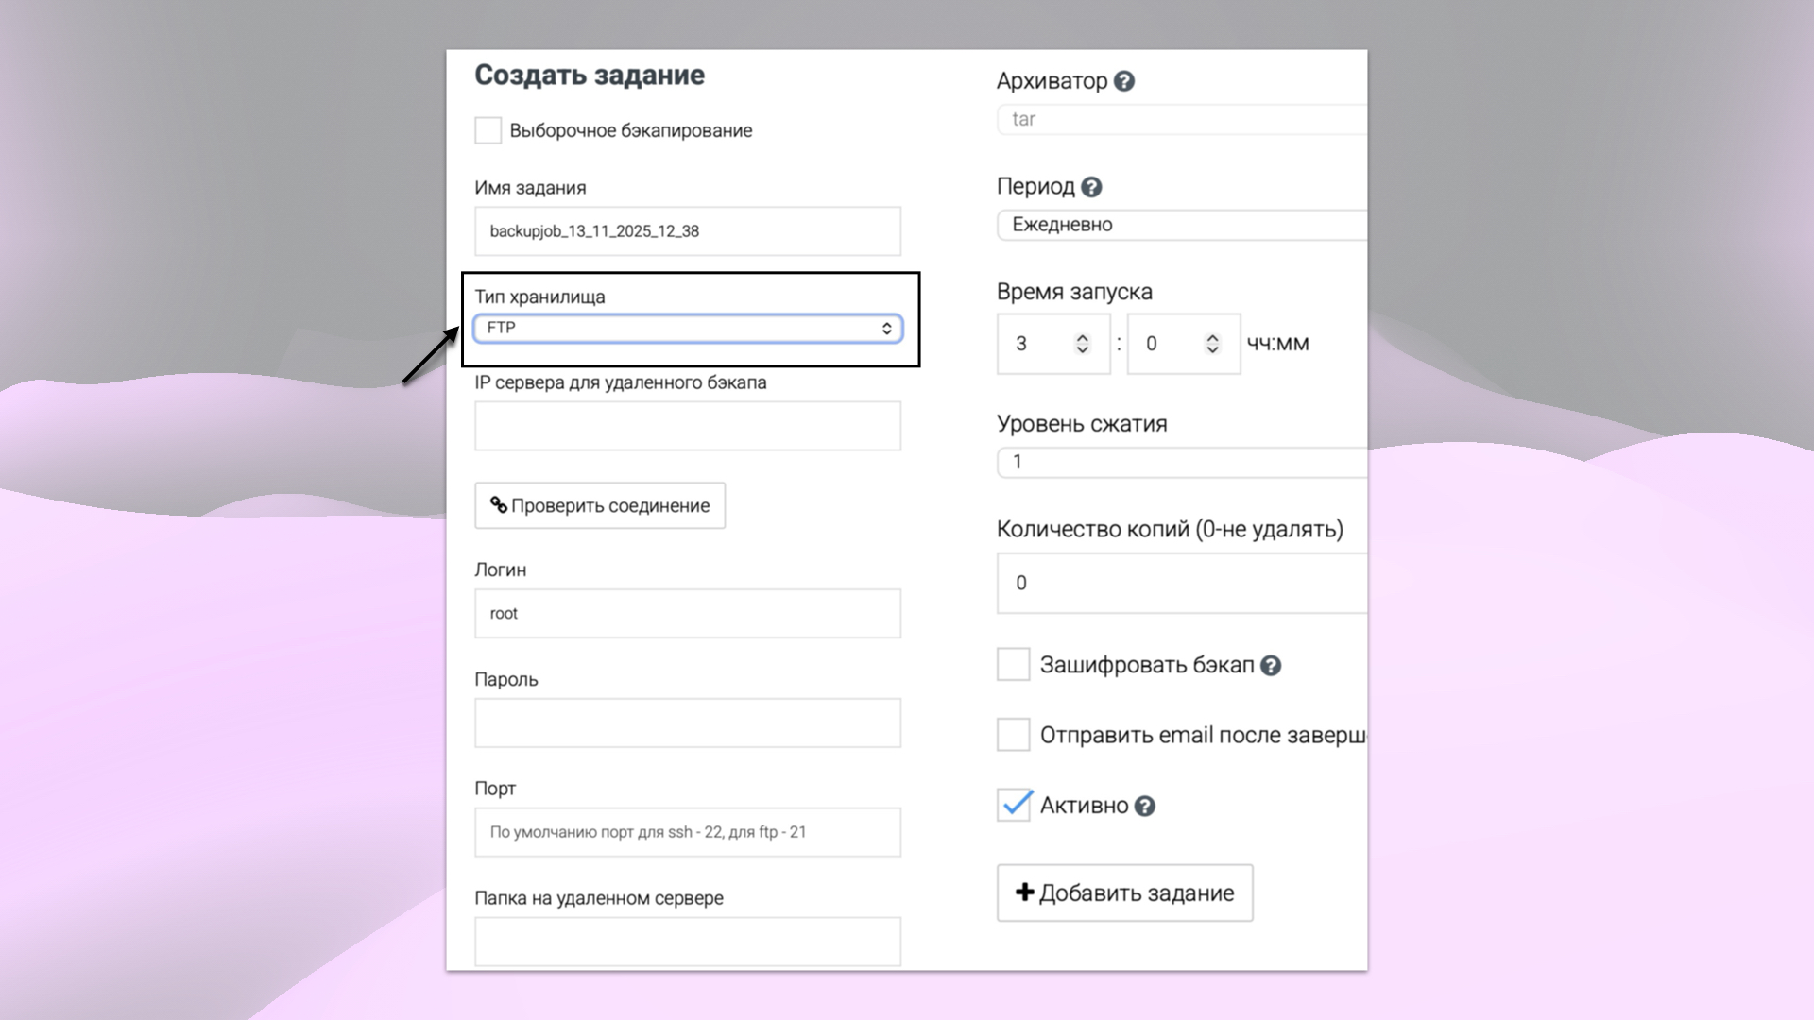View help for Зашифровать бэкап option
1814x1020 pixels.
tap(1272, 666)
